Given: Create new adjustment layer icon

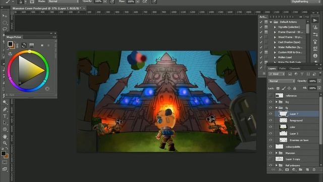Looking at the screenshot, I should coord(294,170).
